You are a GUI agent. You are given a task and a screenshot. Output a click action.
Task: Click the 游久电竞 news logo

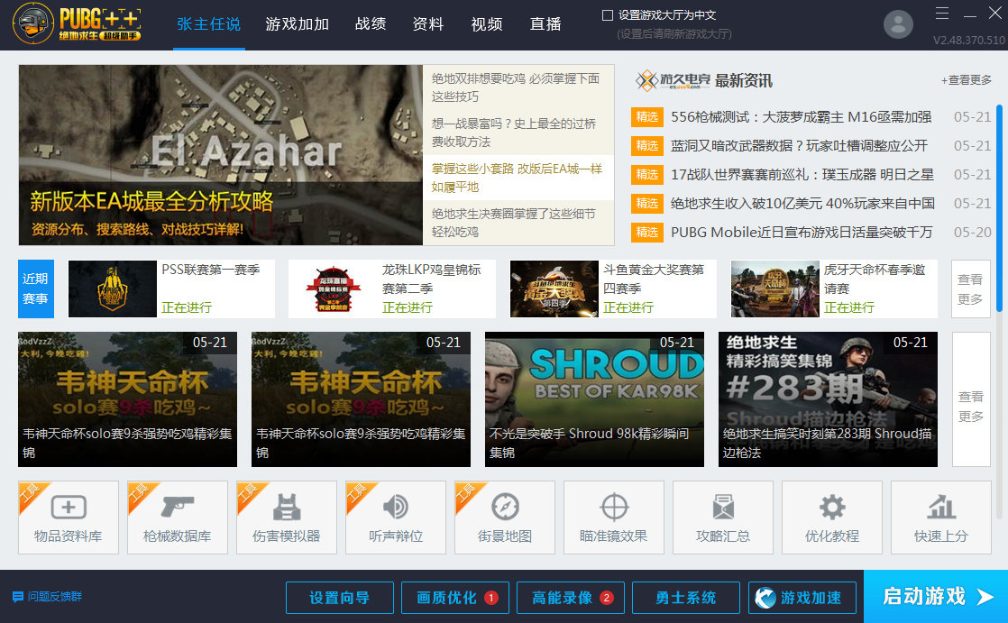pyautogui.click(x=673, y=80)
